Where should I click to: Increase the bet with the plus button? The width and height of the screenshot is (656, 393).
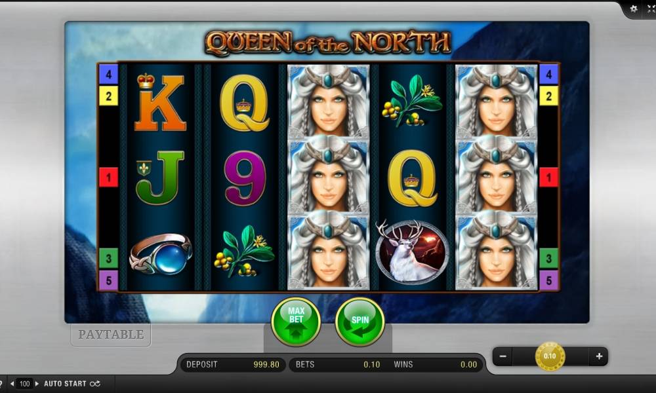point(599,356)
